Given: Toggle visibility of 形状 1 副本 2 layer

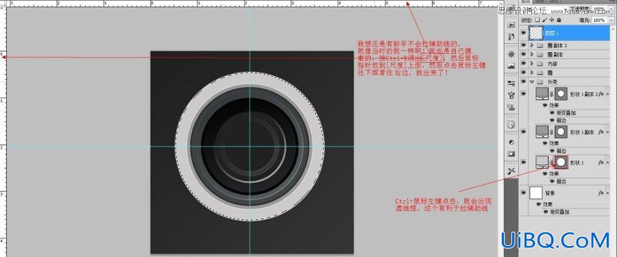Looking at the screenshot, I should tap(523, 94).
